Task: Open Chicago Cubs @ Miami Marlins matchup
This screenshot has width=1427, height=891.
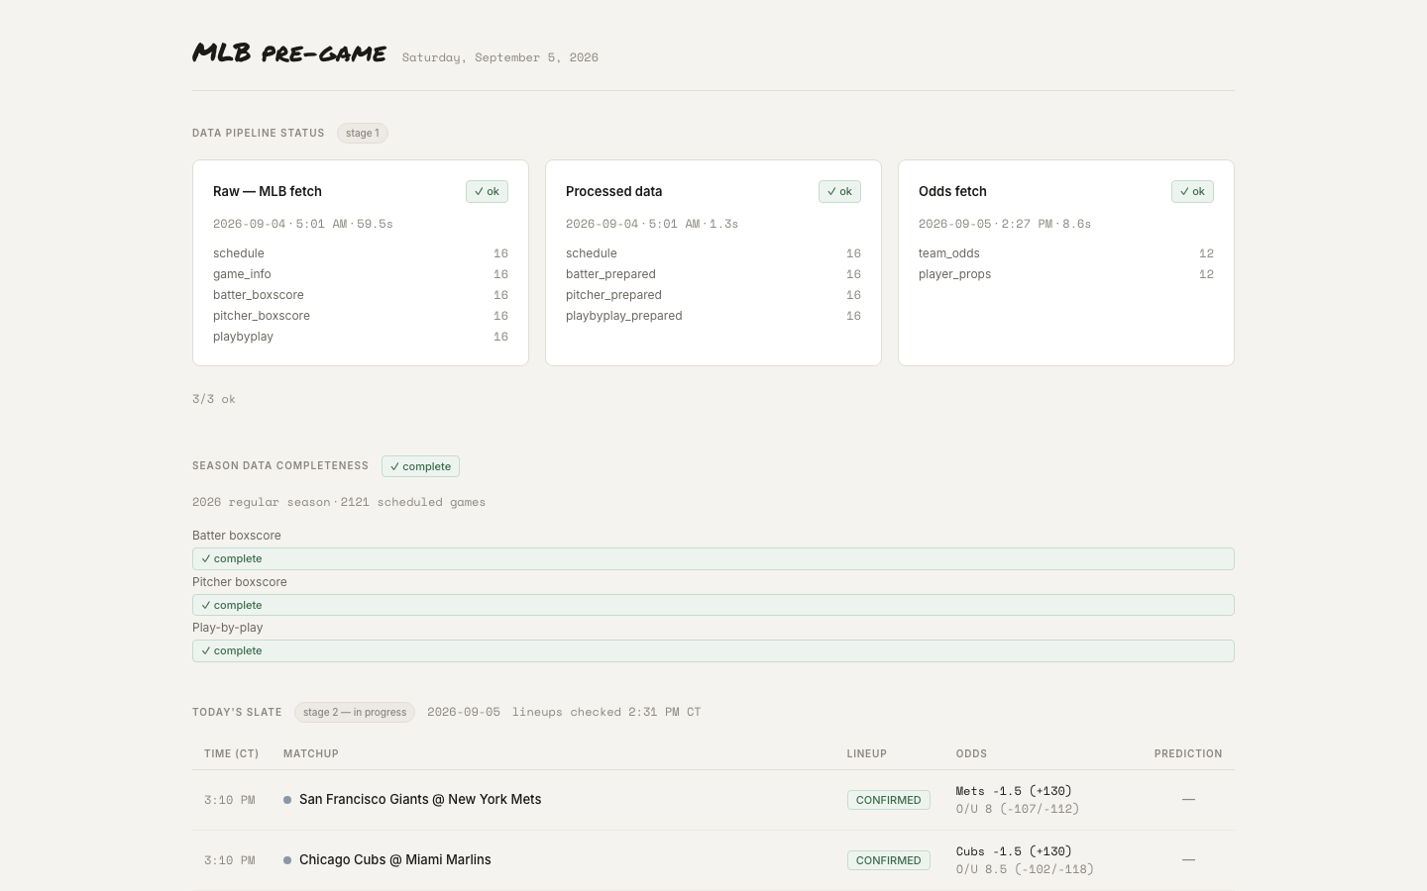Action: click(395, 859)
